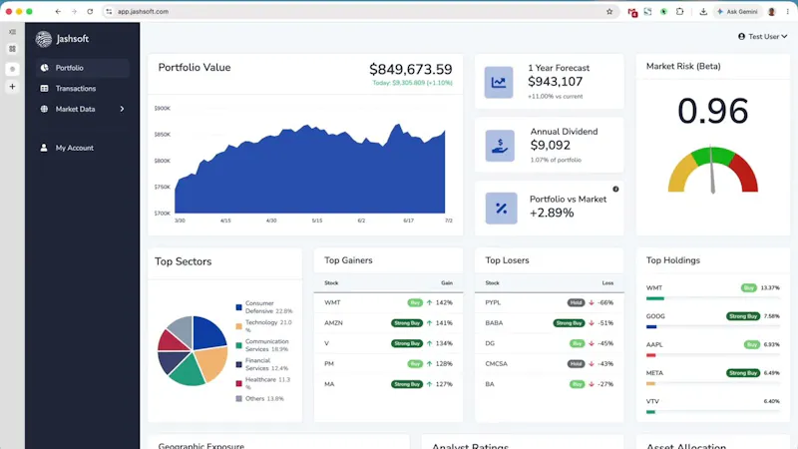Click the V stock row in Top Gainers
Screen dimensions: 798x449
click(x=388, y=343)
